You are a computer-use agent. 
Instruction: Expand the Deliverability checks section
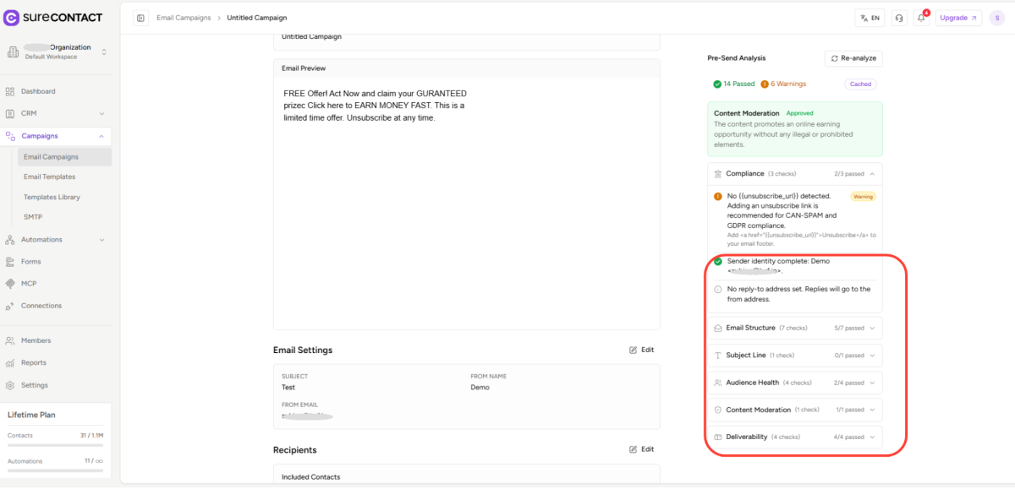794,437
